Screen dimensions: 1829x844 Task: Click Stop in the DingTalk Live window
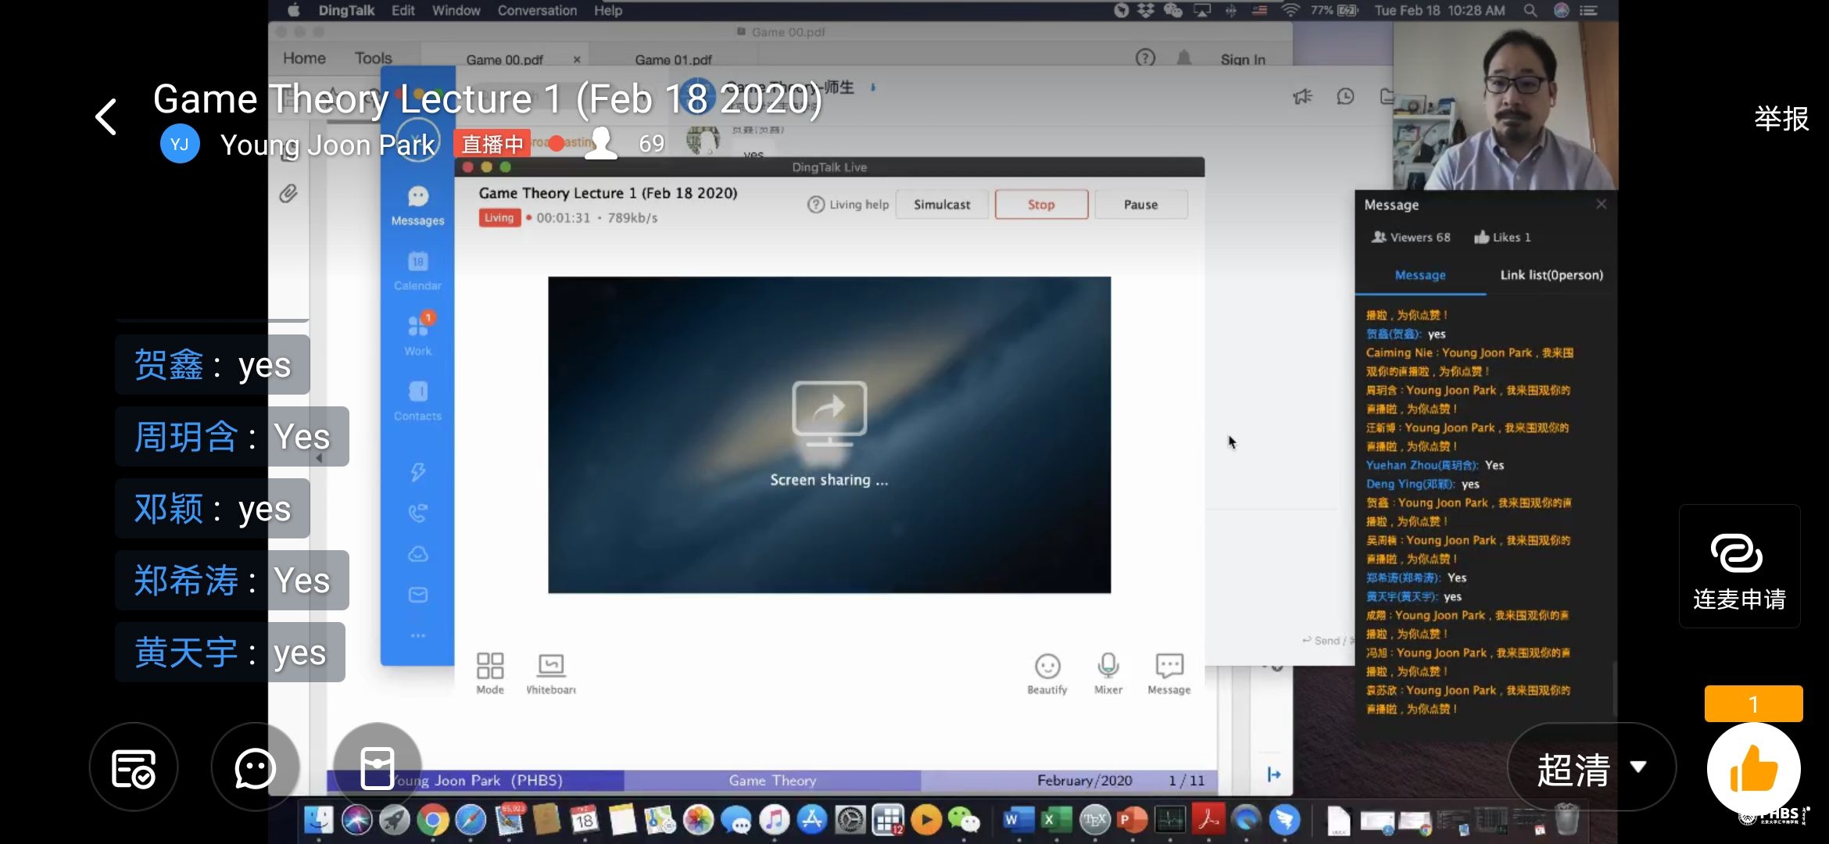point(1041,205)
